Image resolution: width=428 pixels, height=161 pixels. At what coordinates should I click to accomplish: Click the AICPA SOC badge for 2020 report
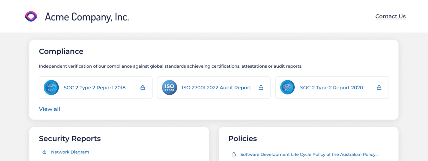288,88
